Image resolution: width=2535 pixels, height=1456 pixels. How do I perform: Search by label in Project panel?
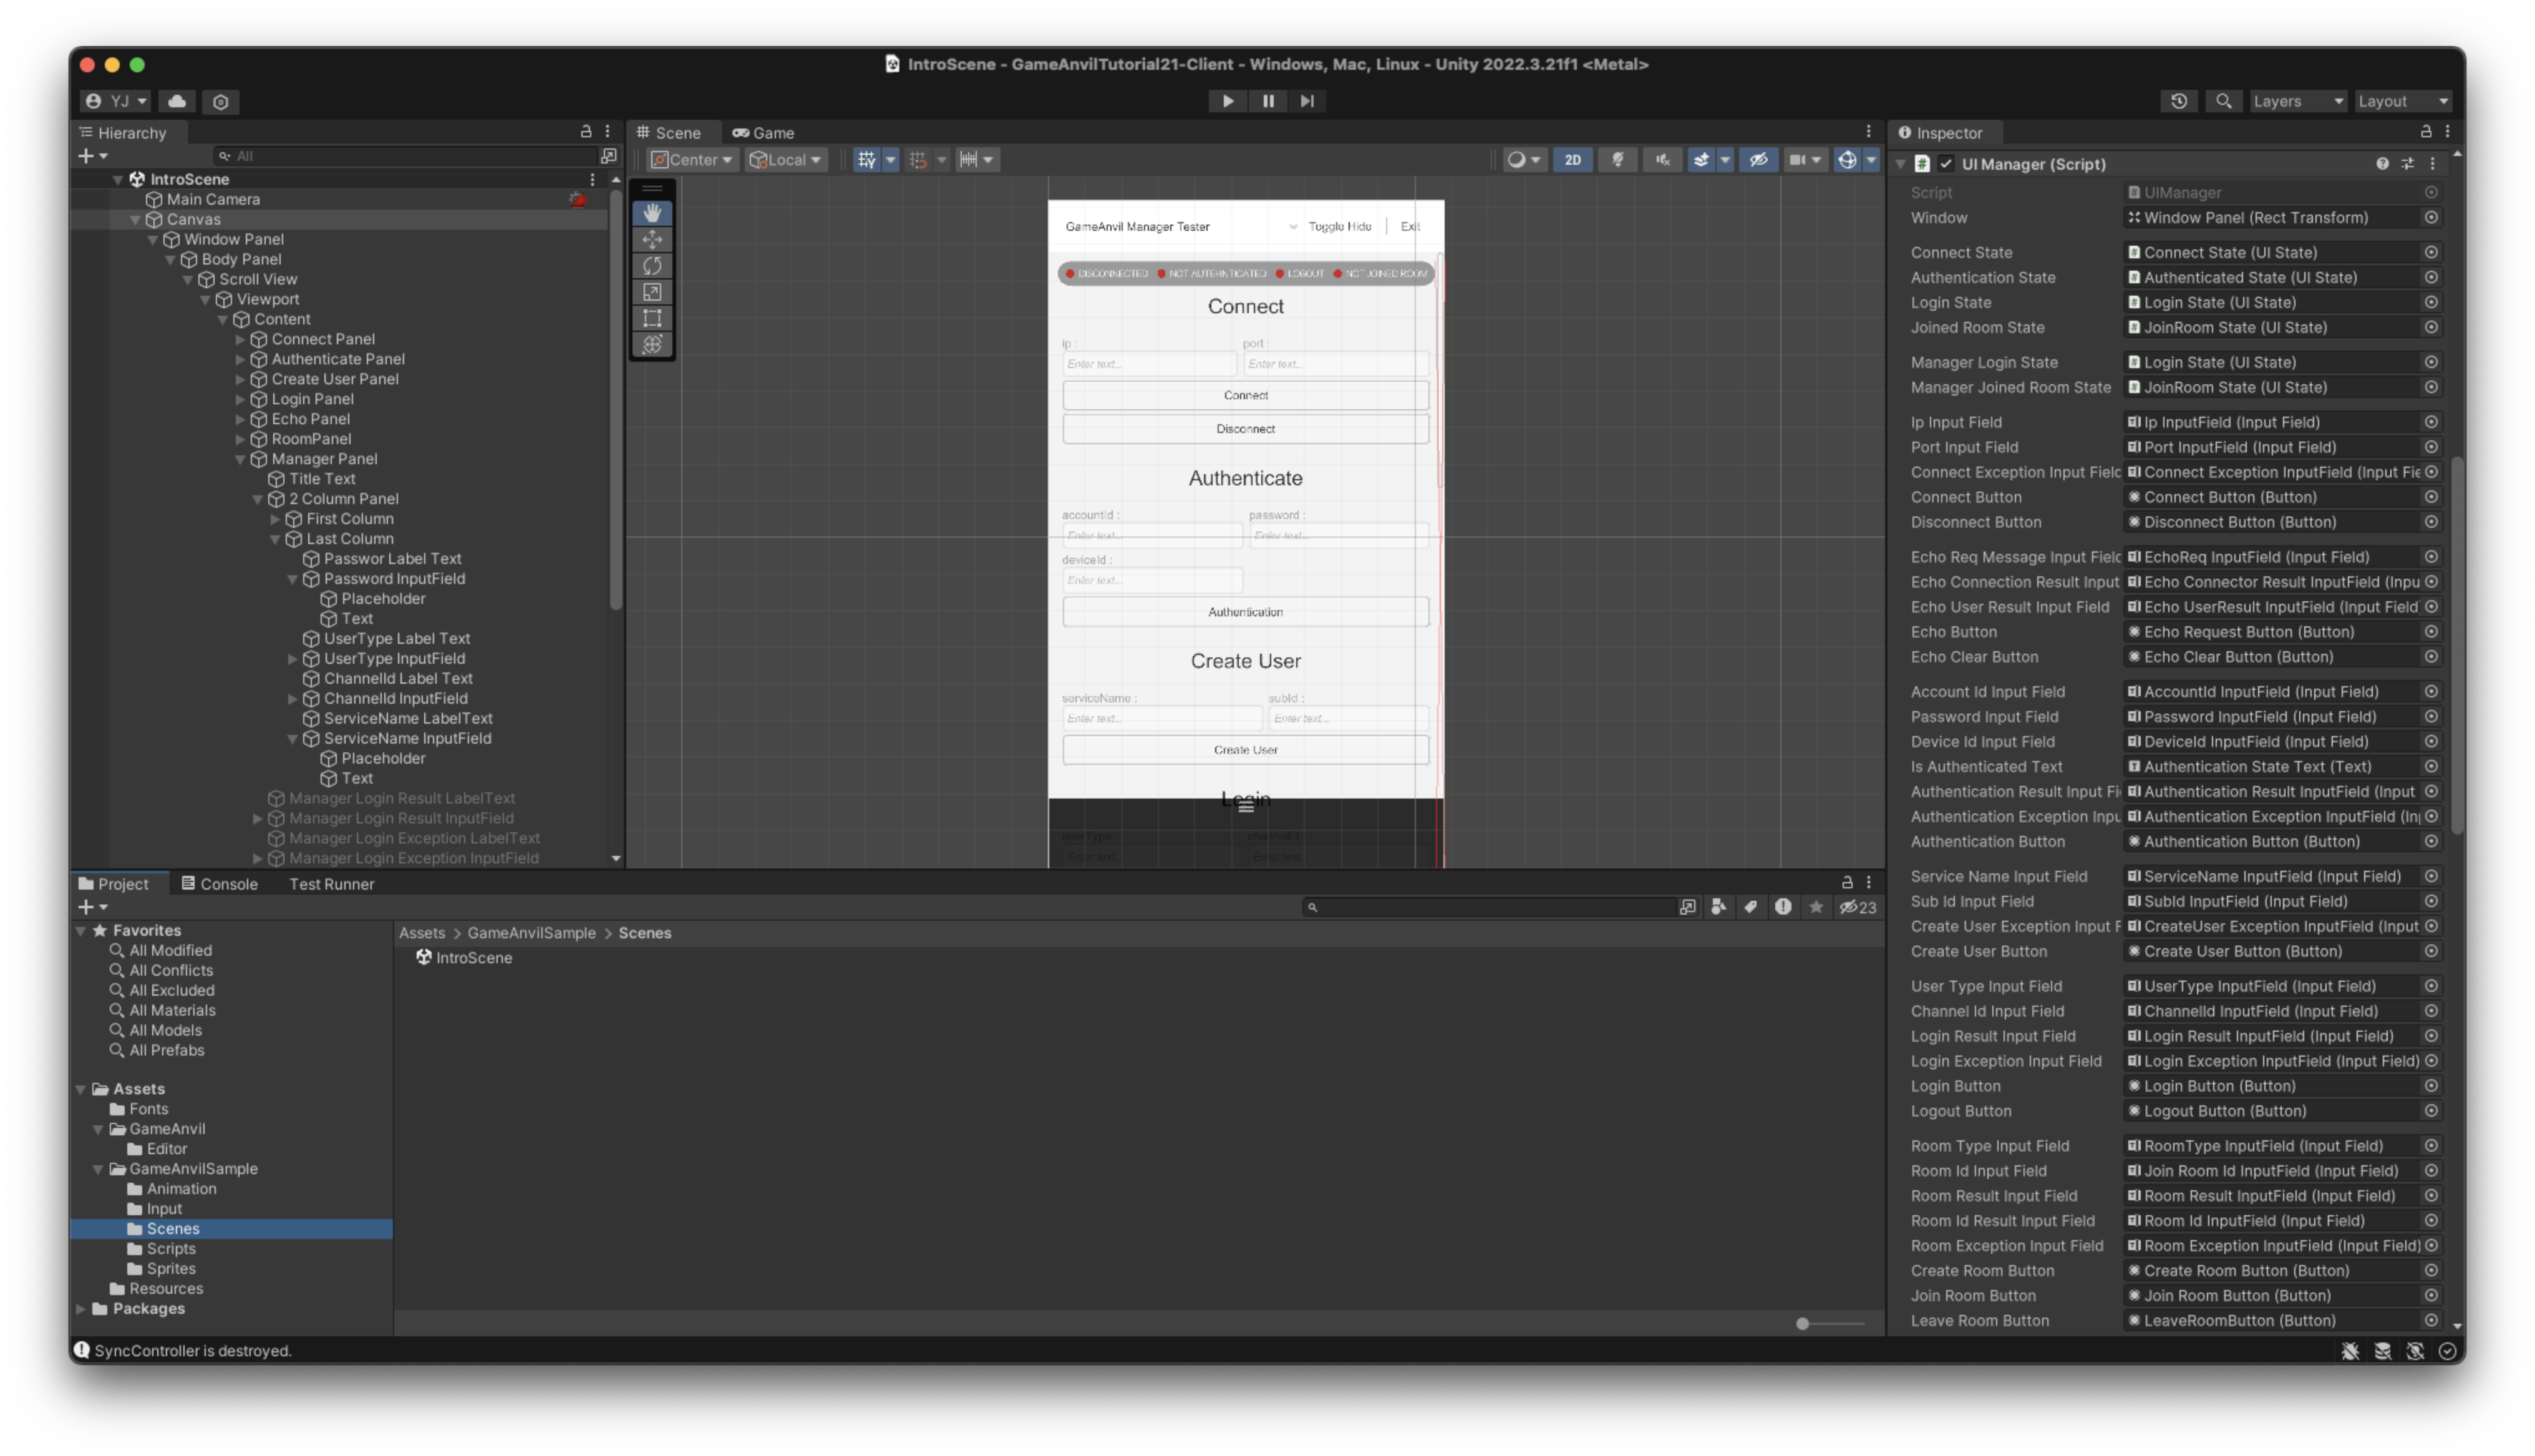(1750, 907)
